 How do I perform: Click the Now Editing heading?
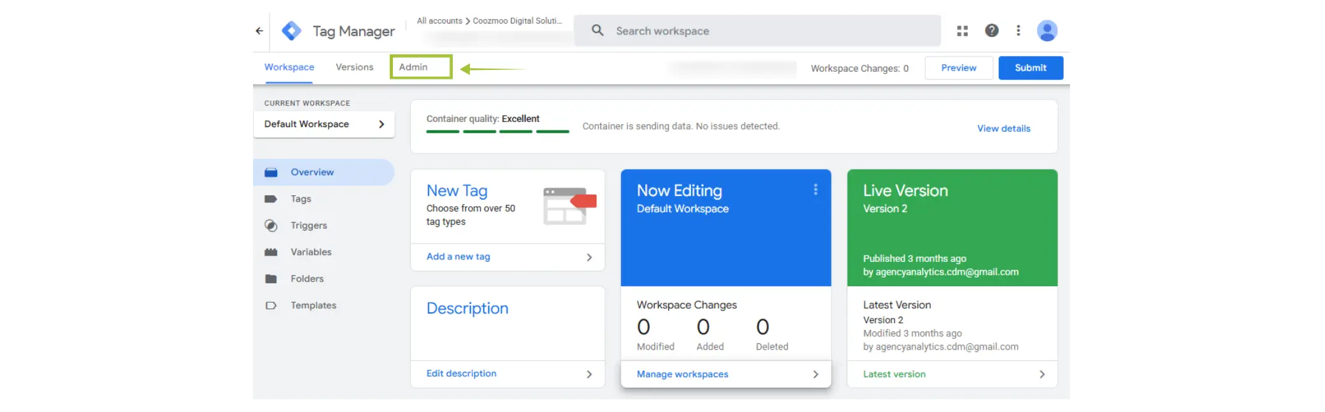680,191
